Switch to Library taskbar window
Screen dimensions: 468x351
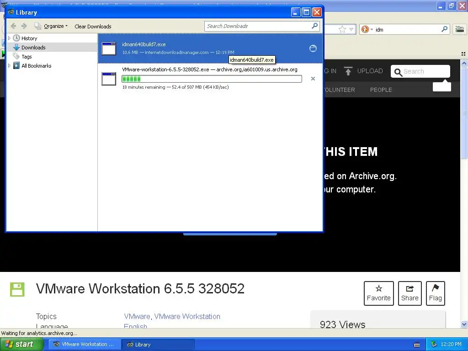tap(158, 344)
